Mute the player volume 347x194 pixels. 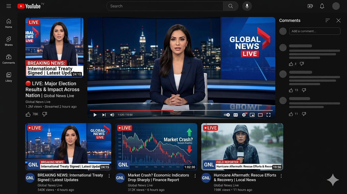click(112, 115)
